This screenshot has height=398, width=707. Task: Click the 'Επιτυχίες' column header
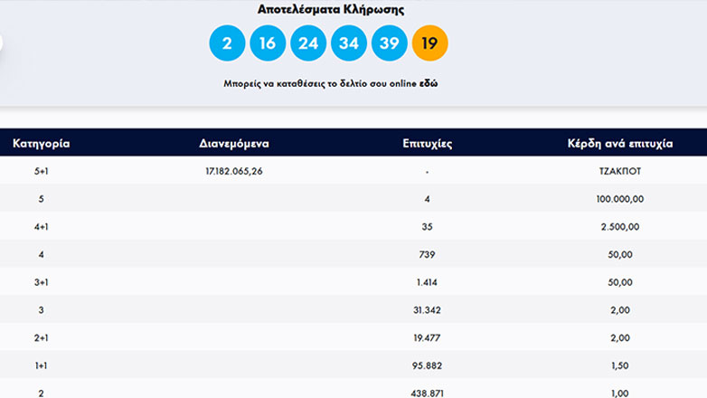pos(427,143)
